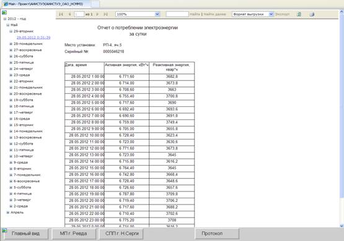Screen dimensions: 344x241
Task: Click the vertical scrollbar down arrow
Action: point(342,226)
